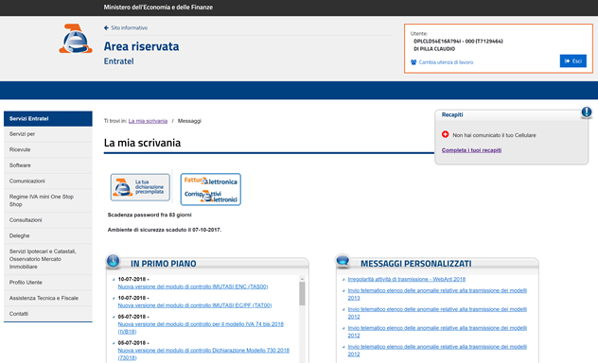
Task: Click the In Primo Piano clock icon
Action: (x=113, y=261)
